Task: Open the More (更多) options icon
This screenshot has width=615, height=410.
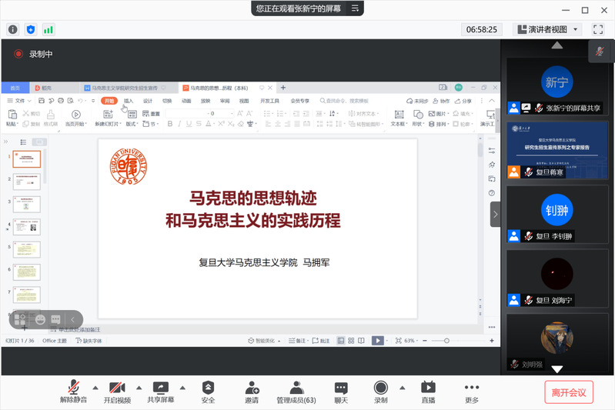Action: 472,392
